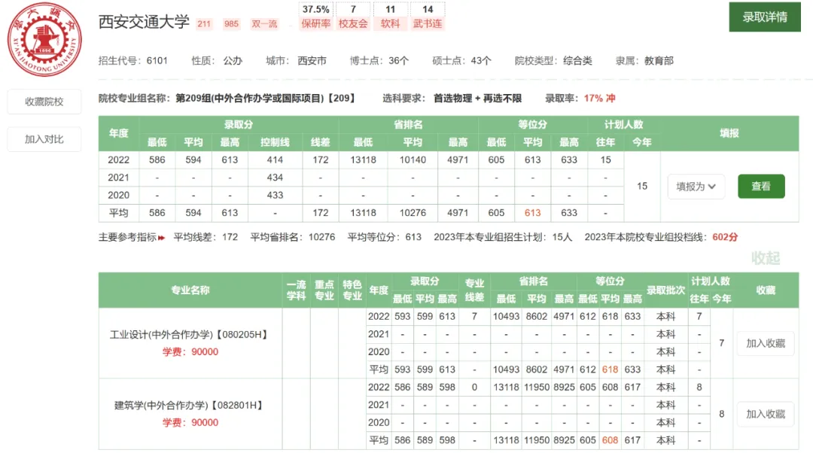Collapse the major list with 收起

[x=765, y=258]
